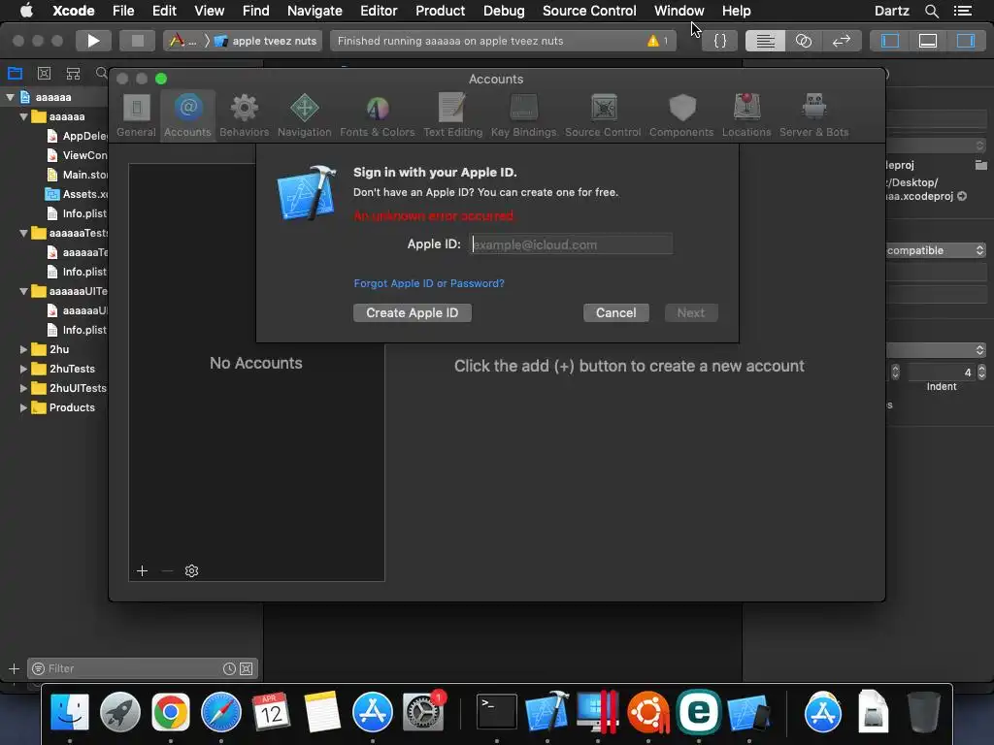
Task: Open the General preferences tab
Action: (x=136, y=115)
